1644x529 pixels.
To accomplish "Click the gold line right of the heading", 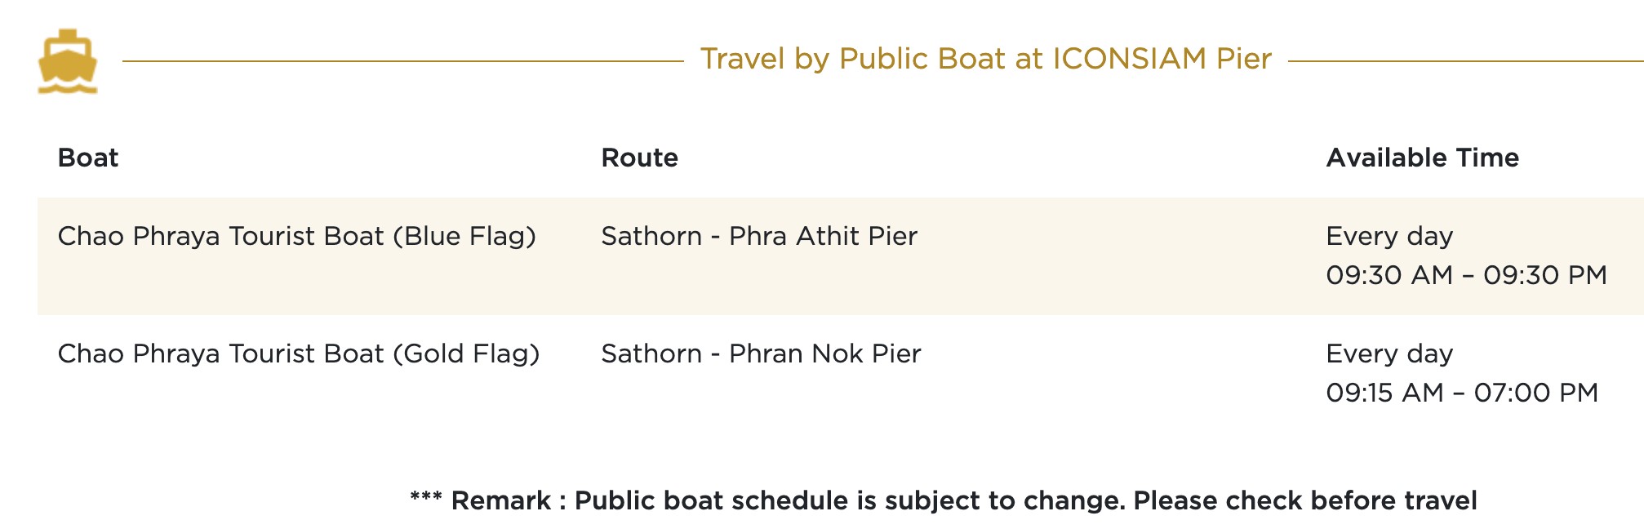I will pyautogui.click(x=1465, y=61).
